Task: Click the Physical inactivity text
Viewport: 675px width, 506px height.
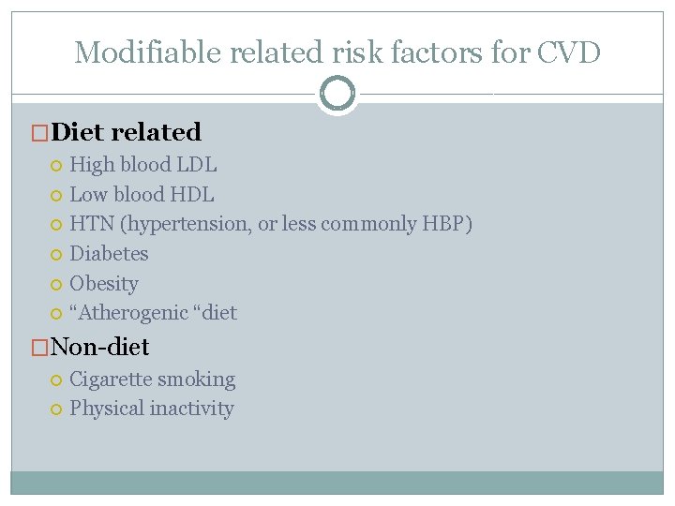Action: click(152, 409)
